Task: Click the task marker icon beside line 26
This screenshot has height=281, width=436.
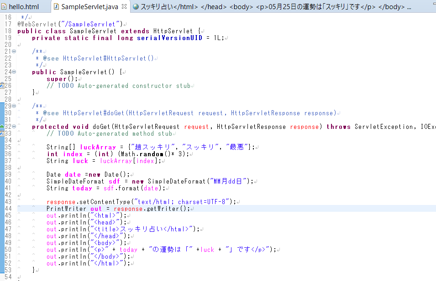Action: point(2,86)
